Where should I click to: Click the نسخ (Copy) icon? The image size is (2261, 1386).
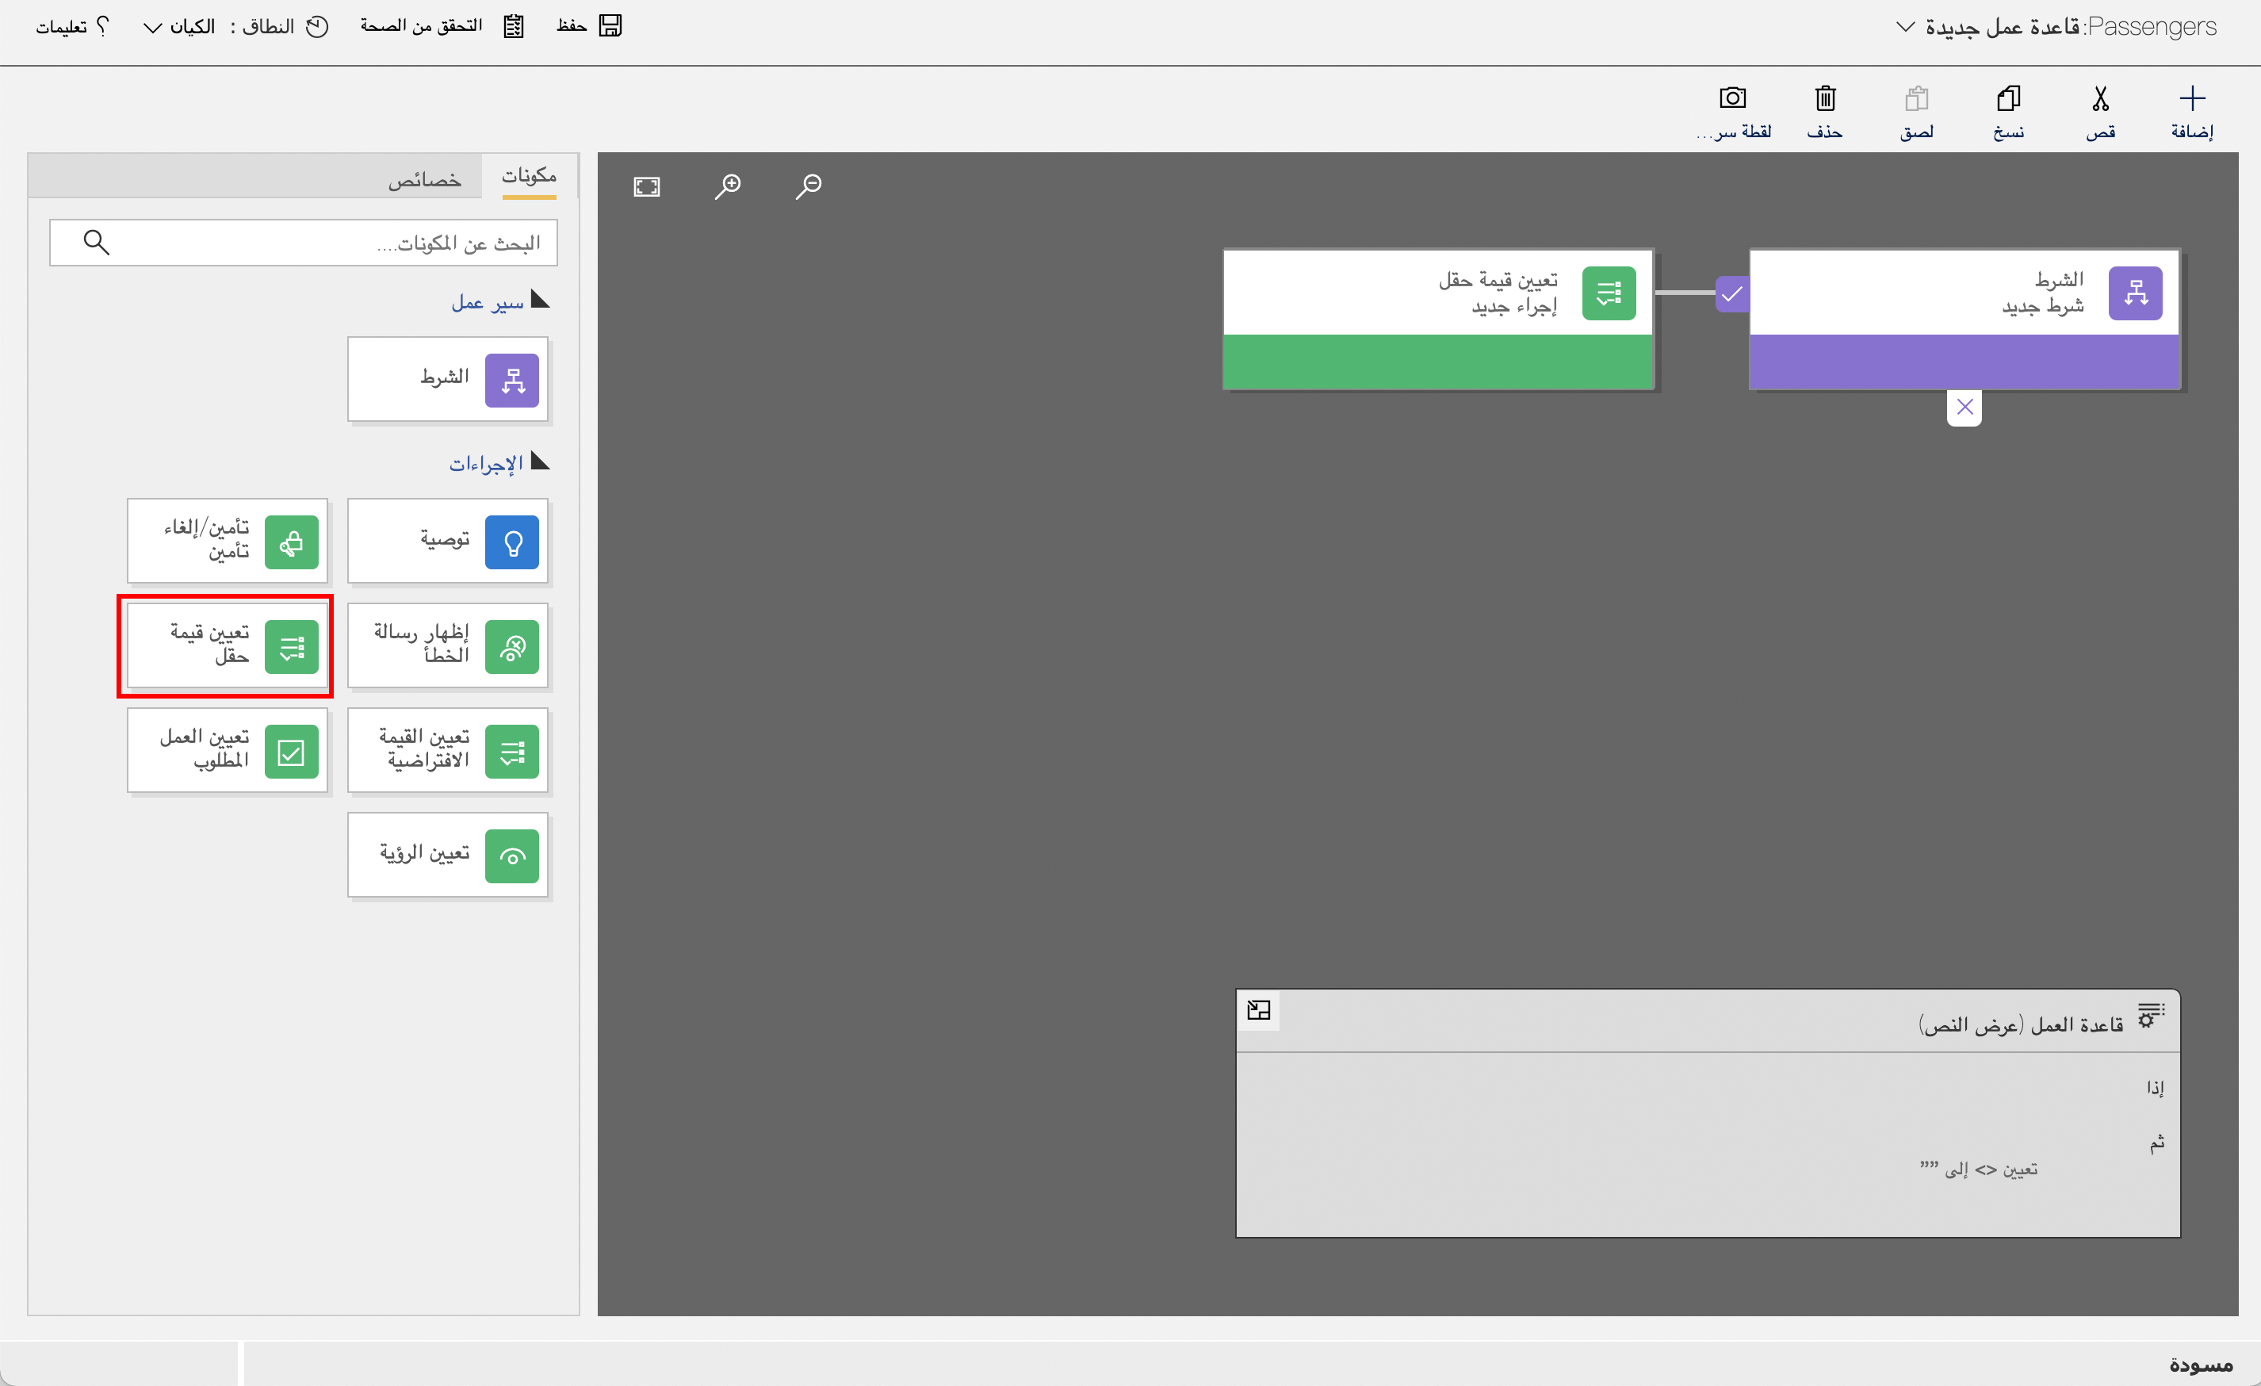click(2009, 98)
